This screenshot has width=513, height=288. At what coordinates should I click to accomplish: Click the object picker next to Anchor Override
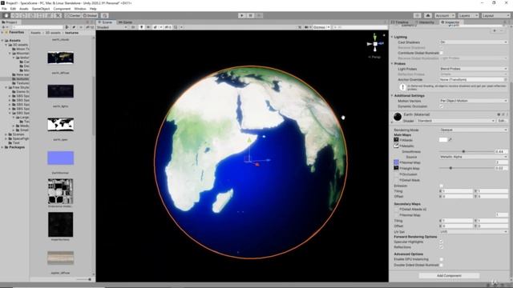pyautogui.click(x=506, y=80)
